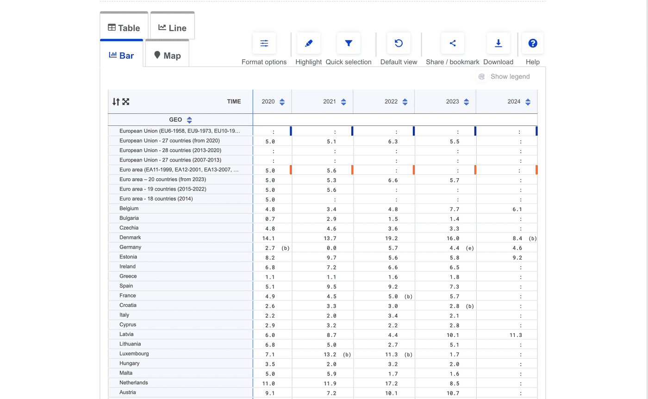Click Denmark 2024 flag (b)
This screenshot has height=399, width=648.
532,238
